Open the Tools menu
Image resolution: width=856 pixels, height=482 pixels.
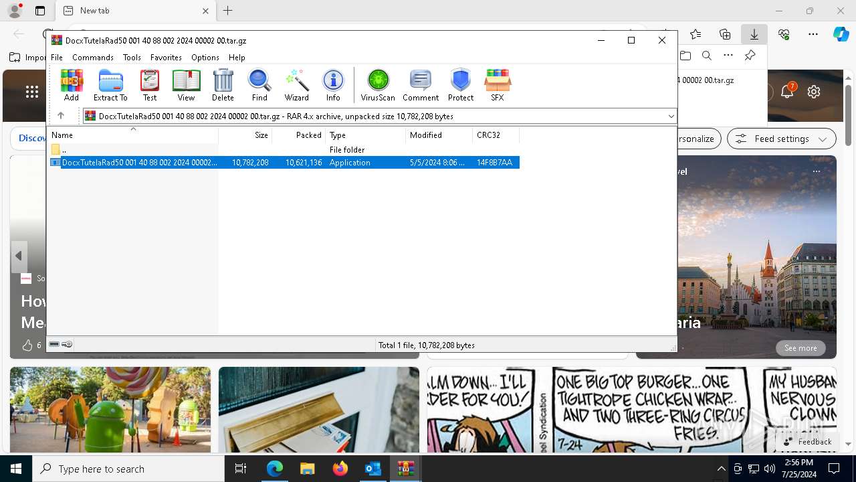click(132, 58)
